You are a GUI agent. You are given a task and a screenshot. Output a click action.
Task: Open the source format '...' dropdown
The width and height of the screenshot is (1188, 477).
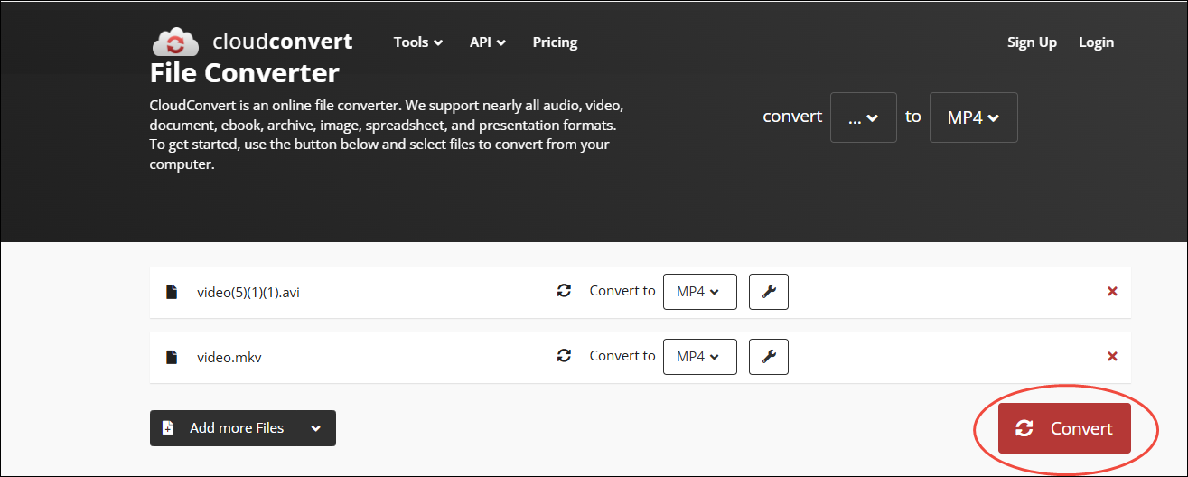(x=864, y=117)
